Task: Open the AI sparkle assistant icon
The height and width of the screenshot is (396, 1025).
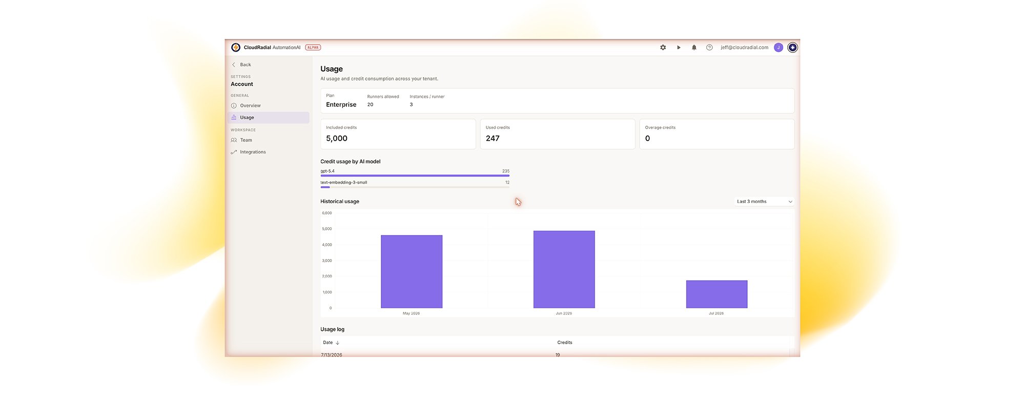Action: click(792, 47)
